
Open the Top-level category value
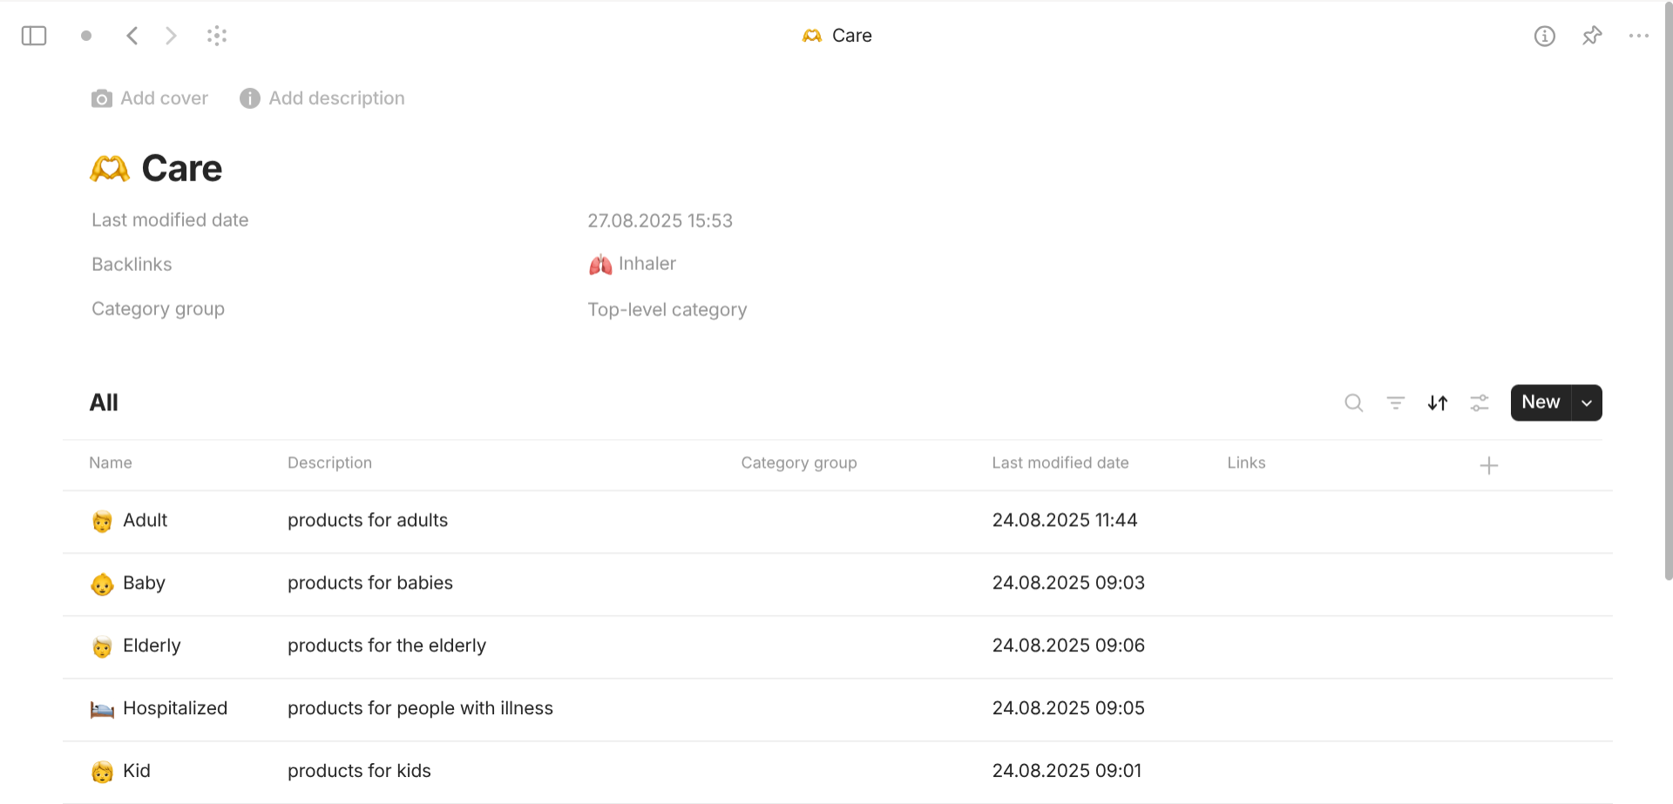(667, 309)
